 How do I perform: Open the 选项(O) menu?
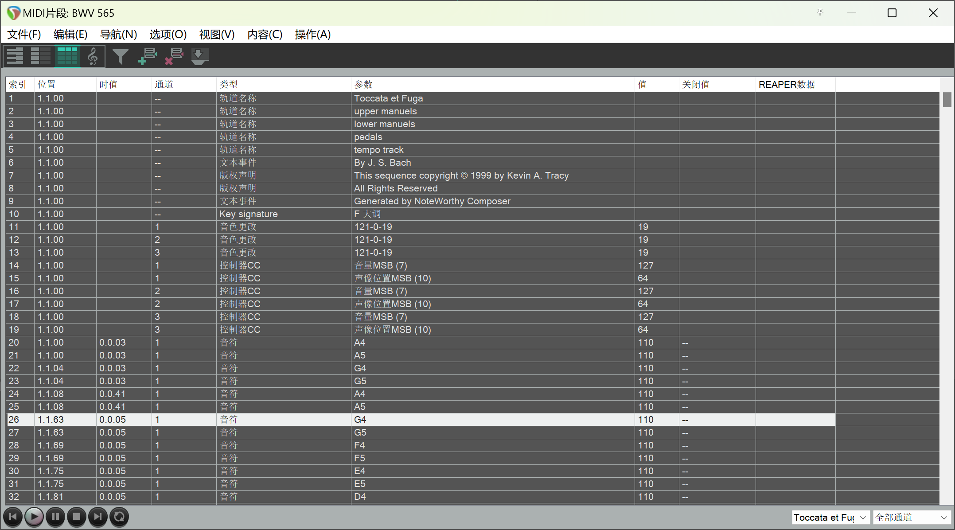[168, 35]
